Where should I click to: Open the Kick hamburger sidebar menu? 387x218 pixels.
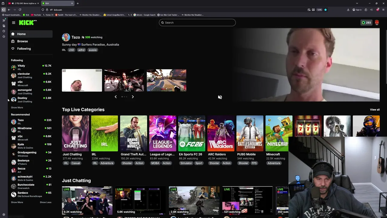(14, 23)
